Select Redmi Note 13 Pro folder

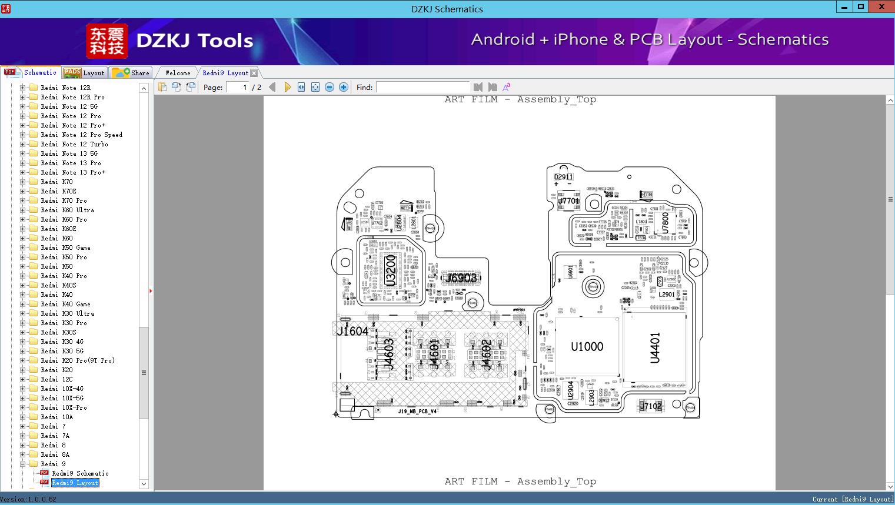(x=71, y=163)
